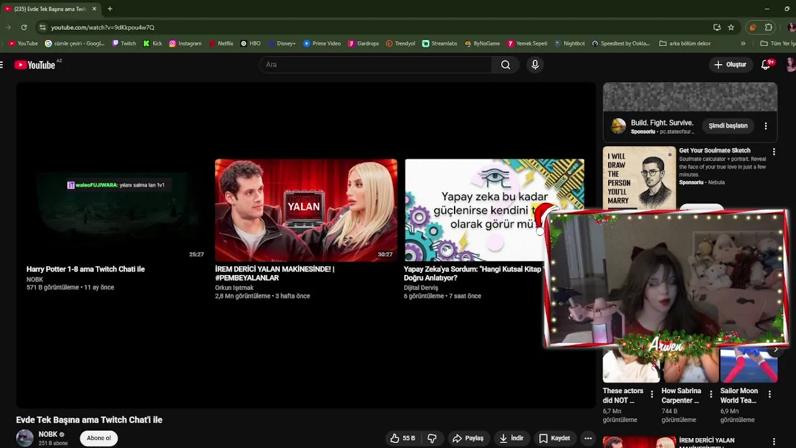Subscribe with the Abone ol button
The height and width of the screenshot is (448, 796).
point(99,438)
